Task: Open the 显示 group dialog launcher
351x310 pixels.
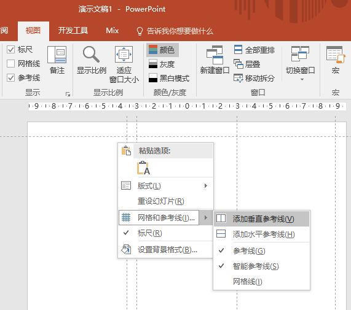Action: click(68, 95)
